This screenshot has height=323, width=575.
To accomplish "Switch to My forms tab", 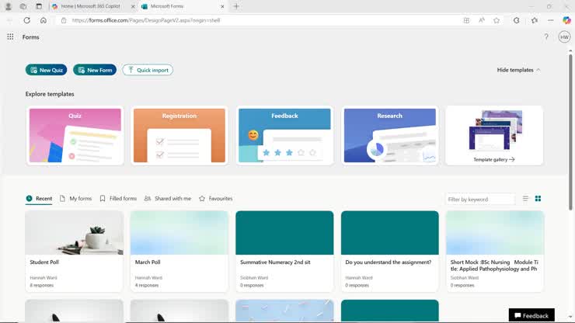I will point(75,198).
